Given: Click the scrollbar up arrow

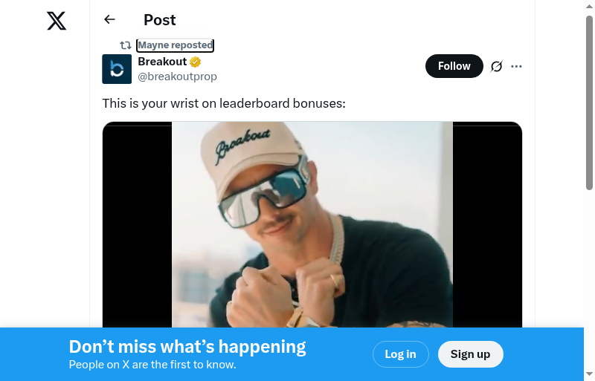Looking at the screenshot, I should coord(589,7).
